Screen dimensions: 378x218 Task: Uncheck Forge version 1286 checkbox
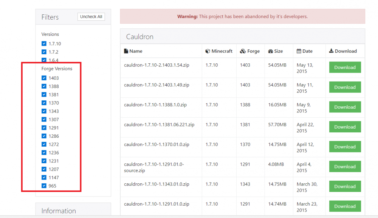(x=44, y=136)
